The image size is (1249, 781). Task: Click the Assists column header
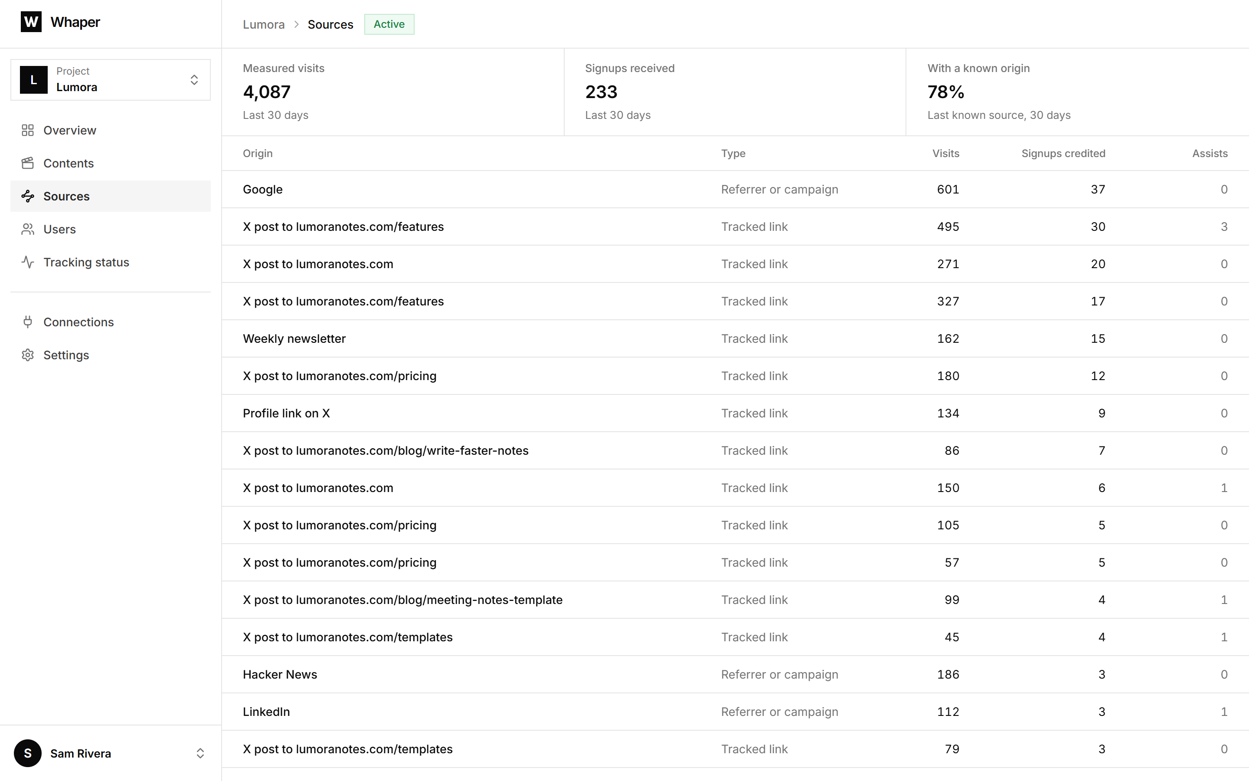1210,154
